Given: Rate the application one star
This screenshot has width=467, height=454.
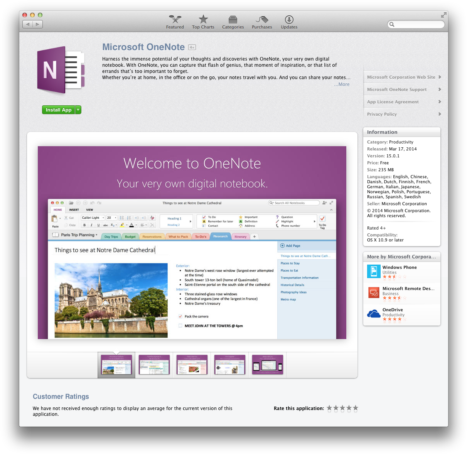Looking at the screenshot, I should point(329,408).
